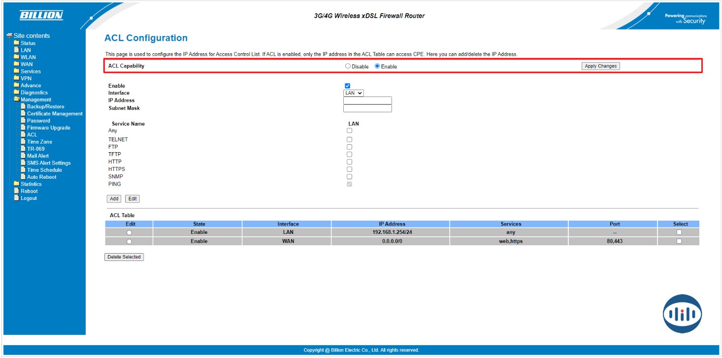Collapse the Management folder in sidebar
This screenshot has height=358, width=722.
point(35,99)
